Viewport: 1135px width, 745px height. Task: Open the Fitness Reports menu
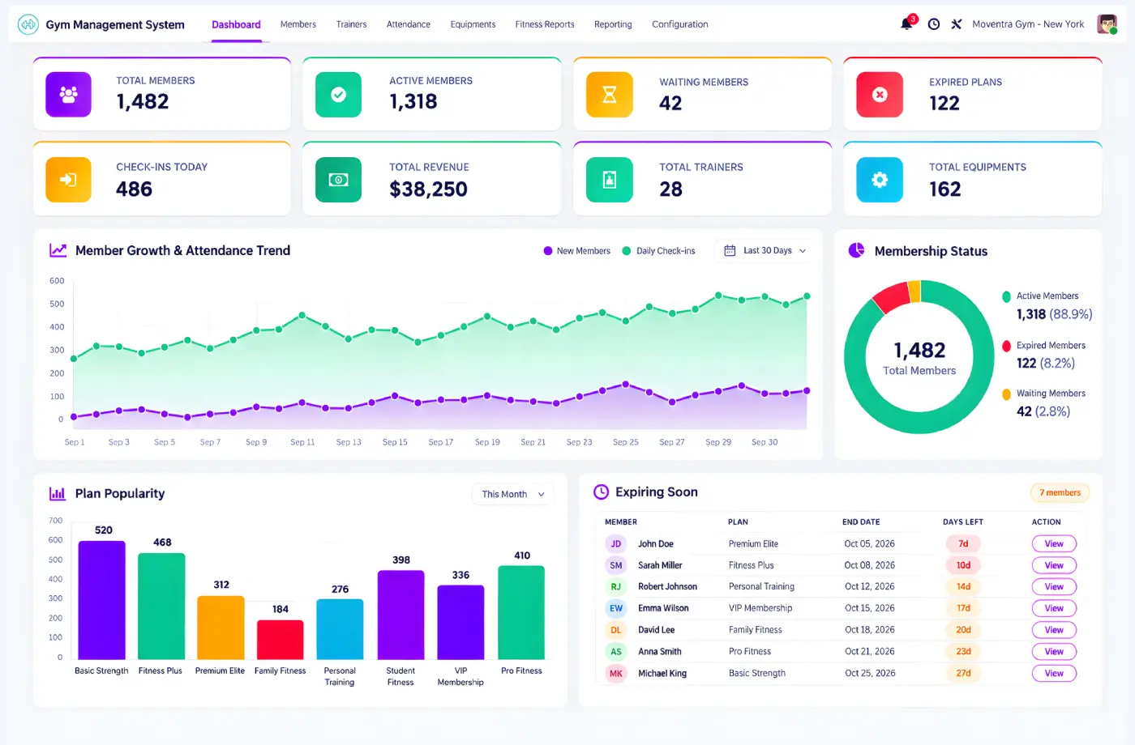coord(545,24)
